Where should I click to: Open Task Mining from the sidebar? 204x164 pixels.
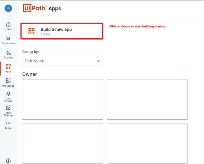(8, 111)
